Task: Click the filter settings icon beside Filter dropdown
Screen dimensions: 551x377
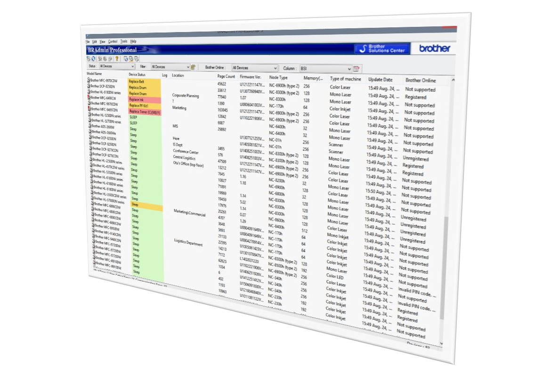Action: point(194,67)
